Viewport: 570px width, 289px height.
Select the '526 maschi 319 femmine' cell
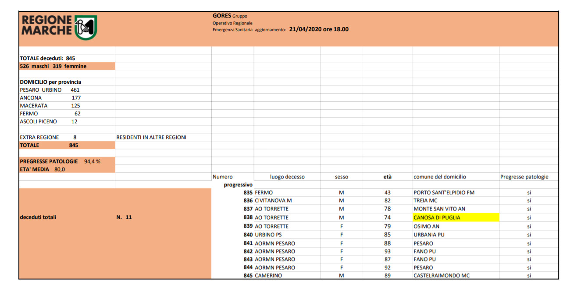pyautogui.click(x=67, y=66)
